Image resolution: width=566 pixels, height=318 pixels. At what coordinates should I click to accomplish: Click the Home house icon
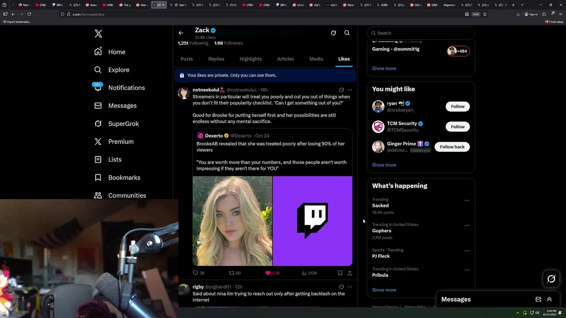tap(98, 52)
